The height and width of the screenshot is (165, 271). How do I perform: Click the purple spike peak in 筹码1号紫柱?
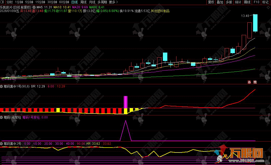pyautogui.click(x=126, y=121)
